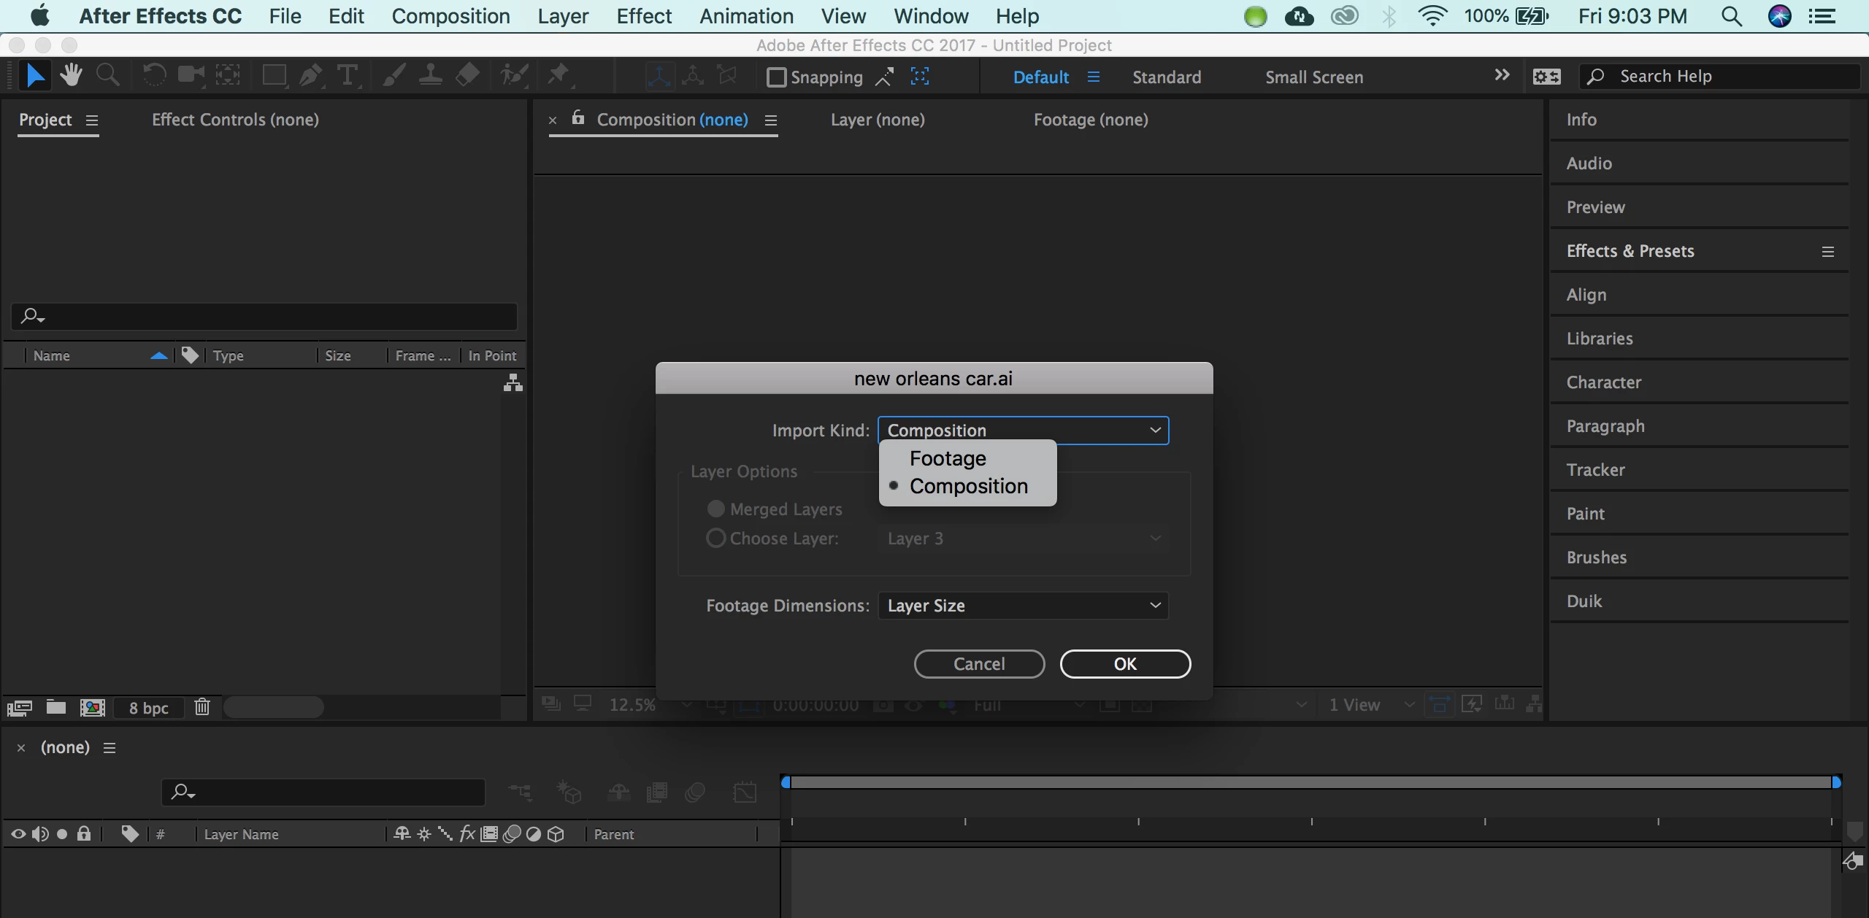1869x918 pixels.
Task: Open the Animation menu
Action: click(x=746, y=16)
